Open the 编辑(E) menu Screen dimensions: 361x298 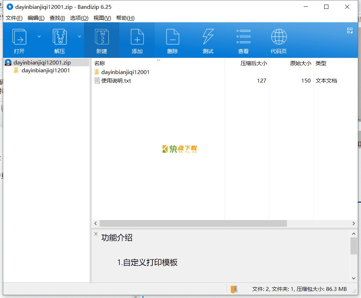pyautogui.click(x=36, y=18)
